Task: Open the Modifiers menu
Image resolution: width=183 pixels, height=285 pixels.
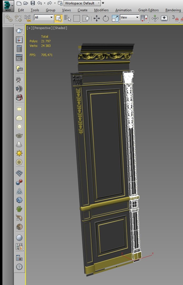Action: tap(101, 10)
